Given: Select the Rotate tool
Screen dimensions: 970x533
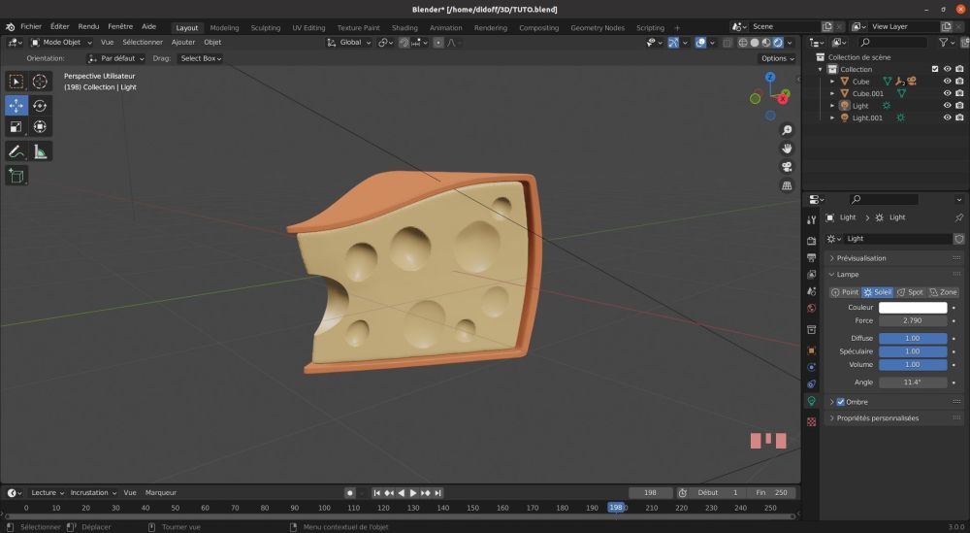Looking at the screenshot, I should click(40, 105).
